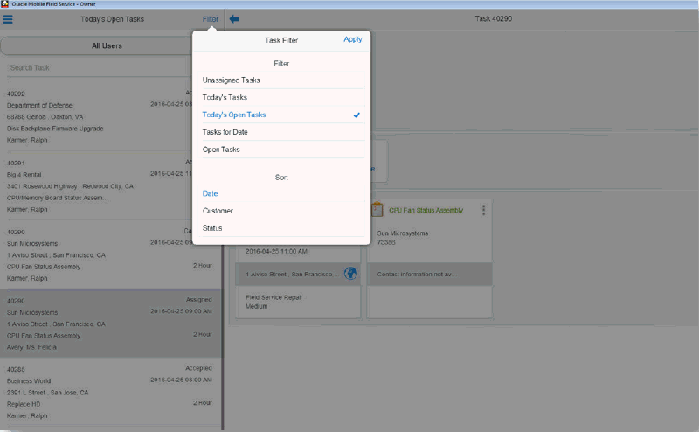Choose the Tasks for Date filter
699x432 pixels.
(281, 132)
